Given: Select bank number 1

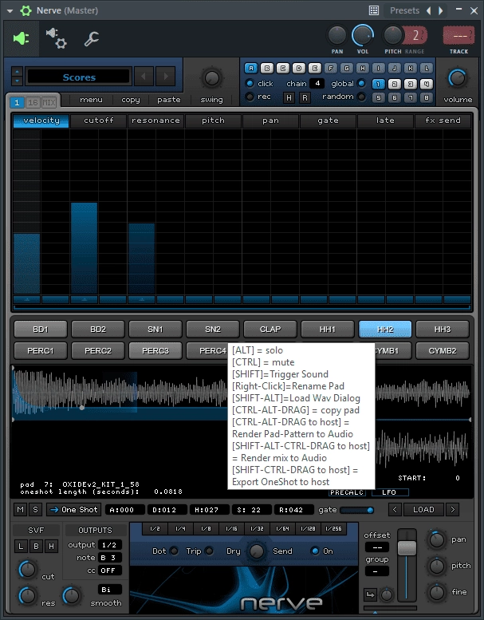Looking at the screenshot, I should (378, 84).
